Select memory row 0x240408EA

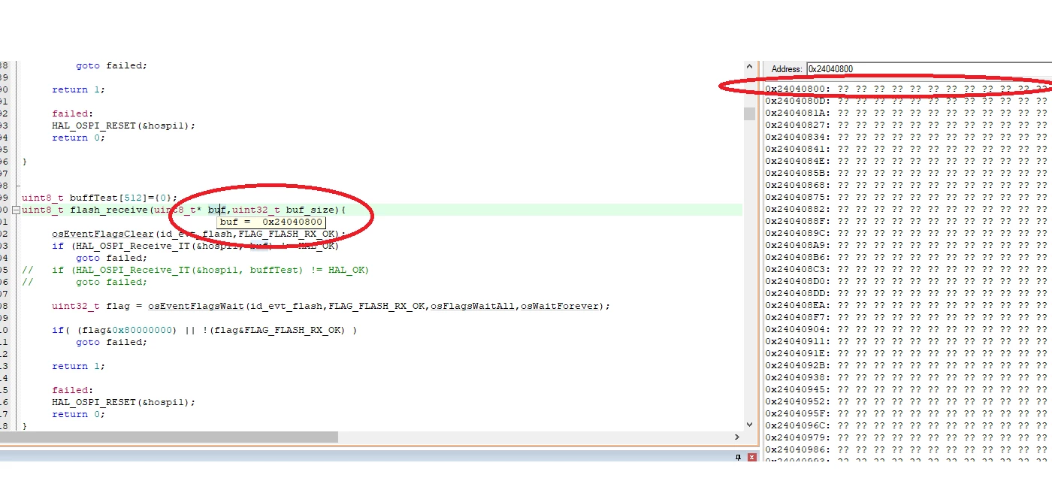click(x=907, y=305)
